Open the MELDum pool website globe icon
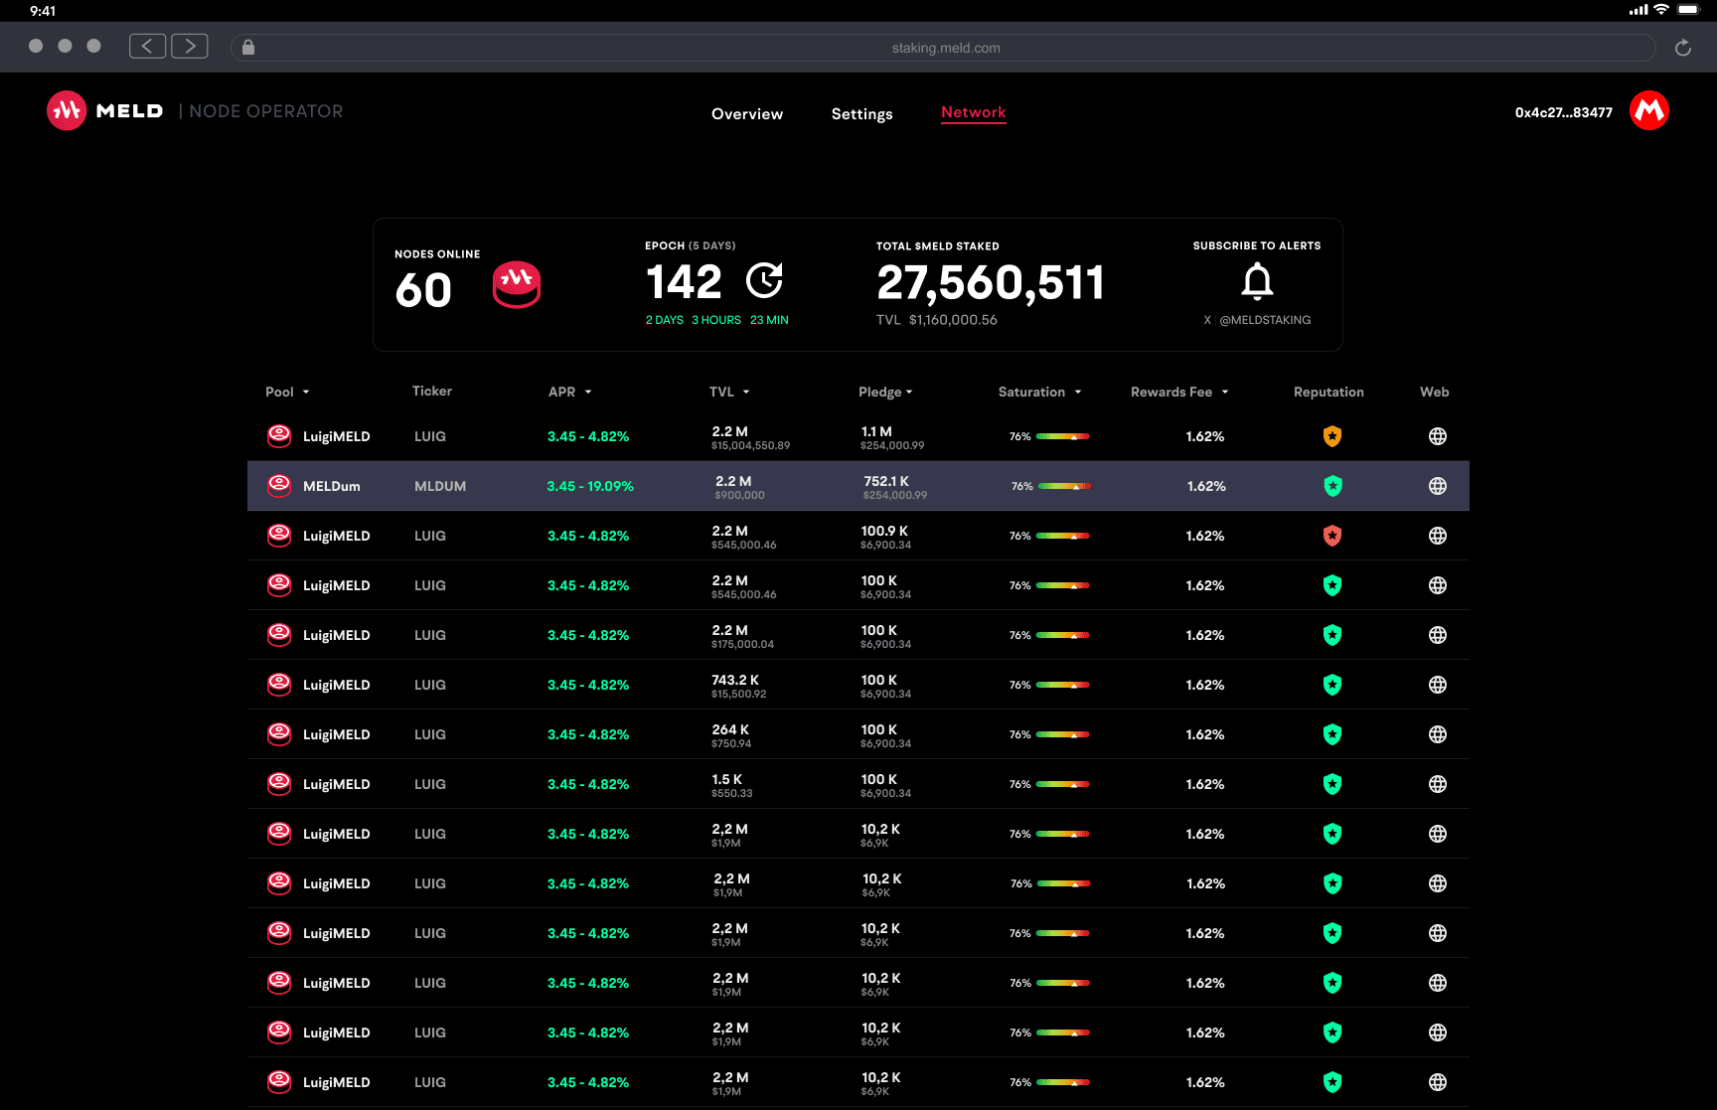Screen dimensions: 1717x1110 point(1437,486)
